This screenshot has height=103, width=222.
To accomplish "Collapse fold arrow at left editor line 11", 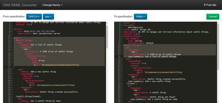I will [11, 38].
